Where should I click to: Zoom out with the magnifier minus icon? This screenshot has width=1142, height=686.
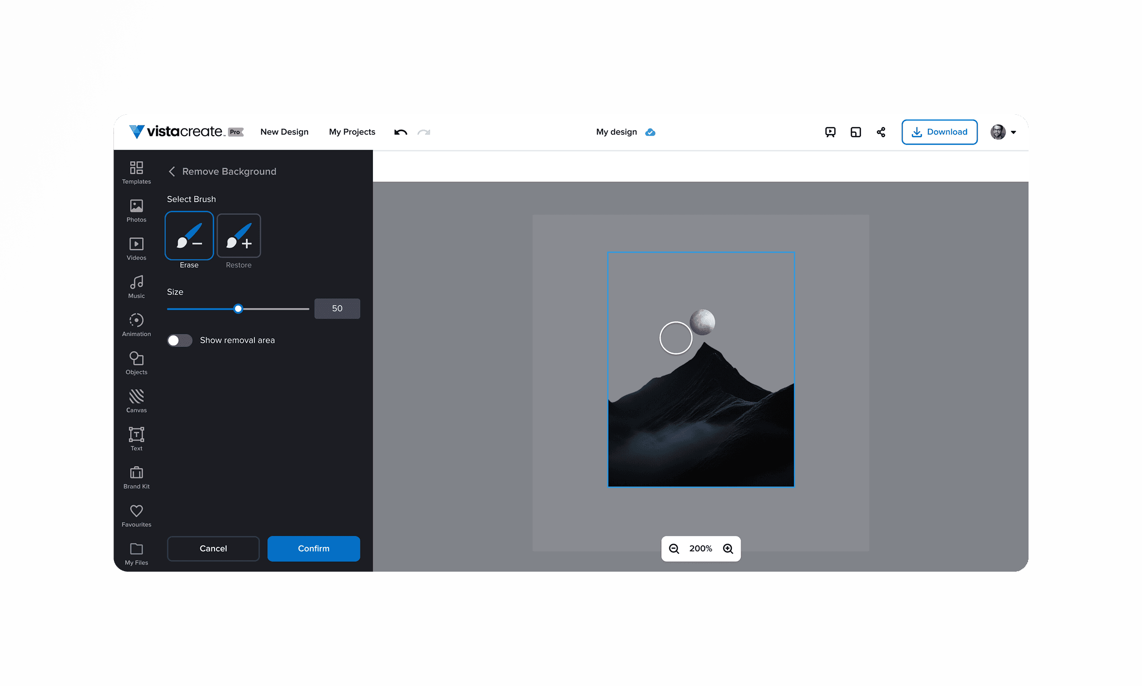pos(673,549)
